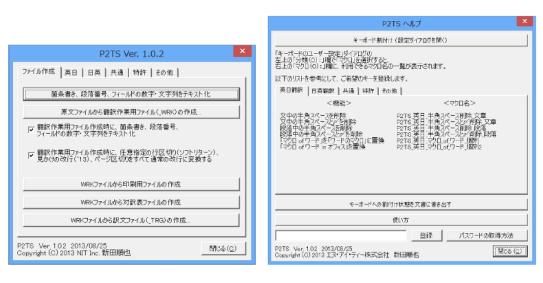Screen dimensions: 543x283
Task: Click WRKファイルから印刷用ファイルの作成 button
Action: click(131, 184)
